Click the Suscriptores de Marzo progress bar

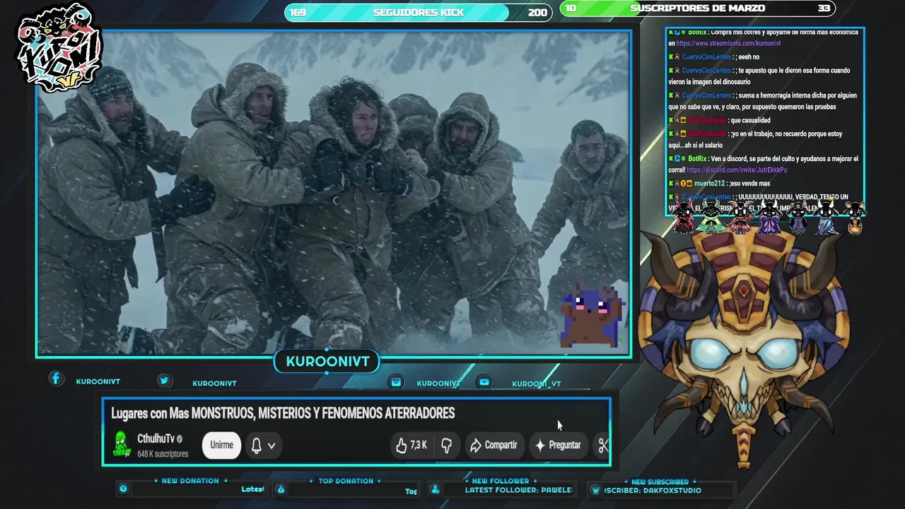(698, 8)
